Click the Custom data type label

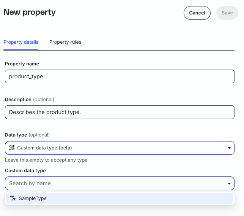[25, 171]
